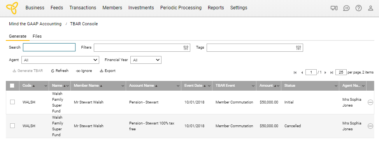Switch to the Generate tab
Screen dimensions: 379x142
point(18,36)
